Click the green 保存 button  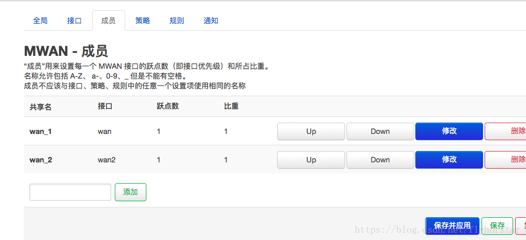coord(497,226)
